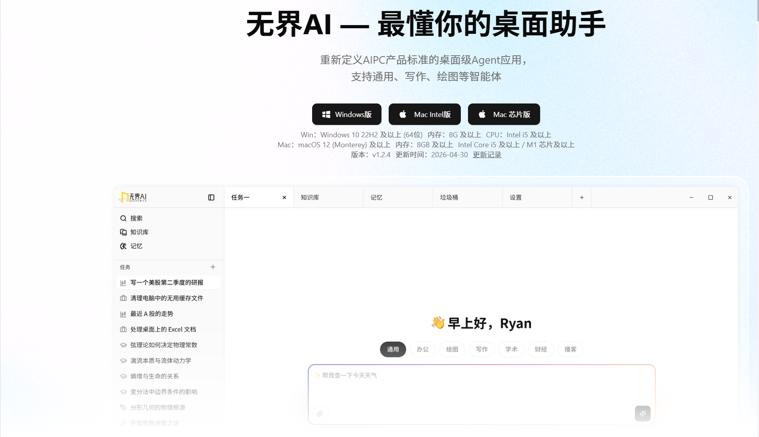
Task: Open task 弦理论如何决定物理常数
Action: tap(168, 345)
